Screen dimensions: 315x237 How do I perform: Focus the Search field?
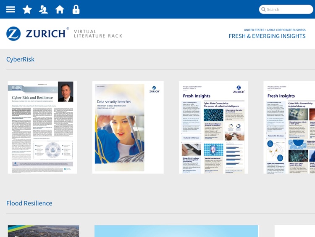[286, 9]
